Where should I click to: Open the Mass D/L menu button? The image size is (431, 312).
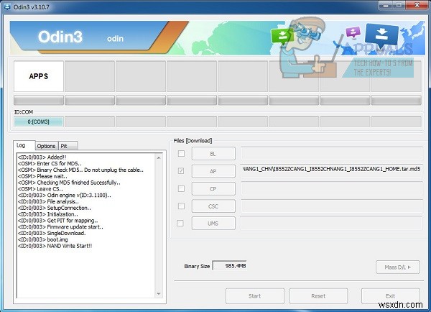(x=398, y=267)
